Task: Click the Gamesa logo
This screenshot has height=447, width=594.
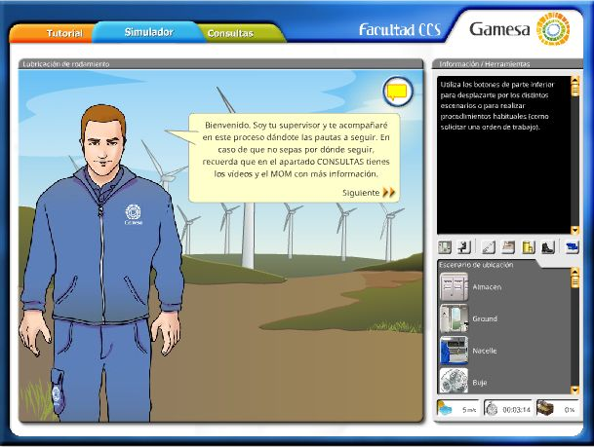Action: 519,29
